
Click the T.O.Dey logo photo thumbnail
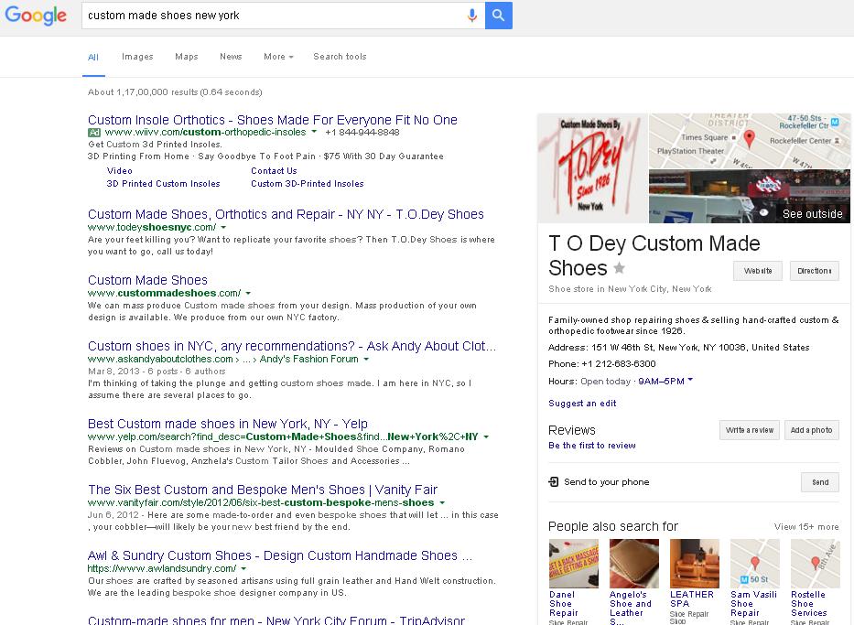[x=592, y=168]
